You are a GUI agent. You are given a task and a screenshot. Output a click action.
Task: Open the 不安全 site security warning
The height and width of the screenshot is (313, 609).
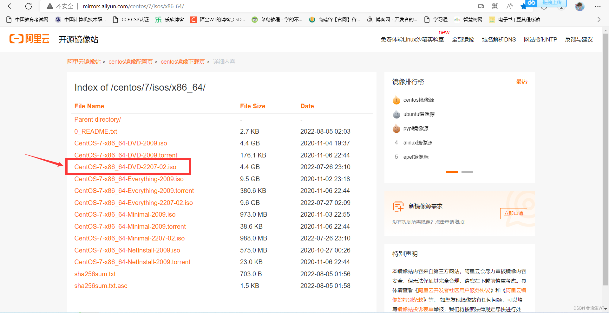tap(60, 6)
